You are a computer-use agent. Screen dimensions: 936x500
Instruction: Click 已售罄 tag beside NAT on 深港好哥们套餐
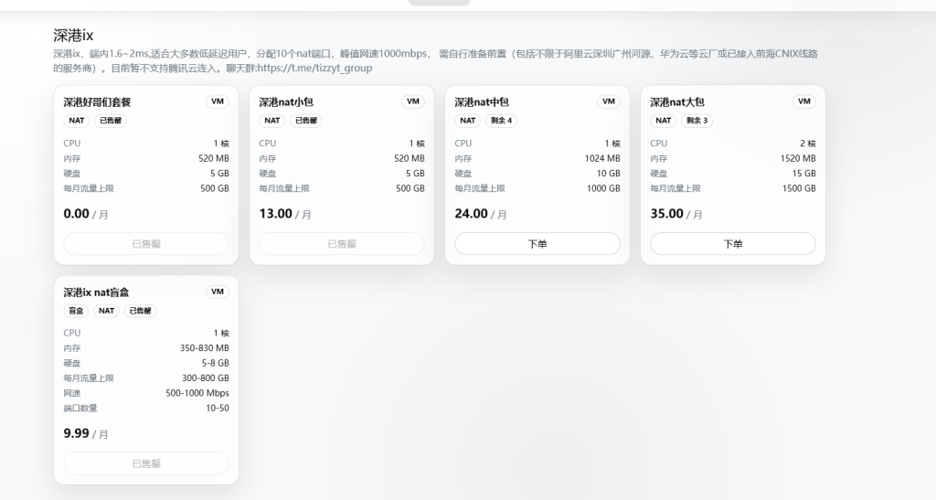point(111,121)
